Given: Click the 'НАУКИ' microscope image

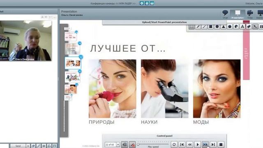Looking at the screenshot, I should coord(165,89).
